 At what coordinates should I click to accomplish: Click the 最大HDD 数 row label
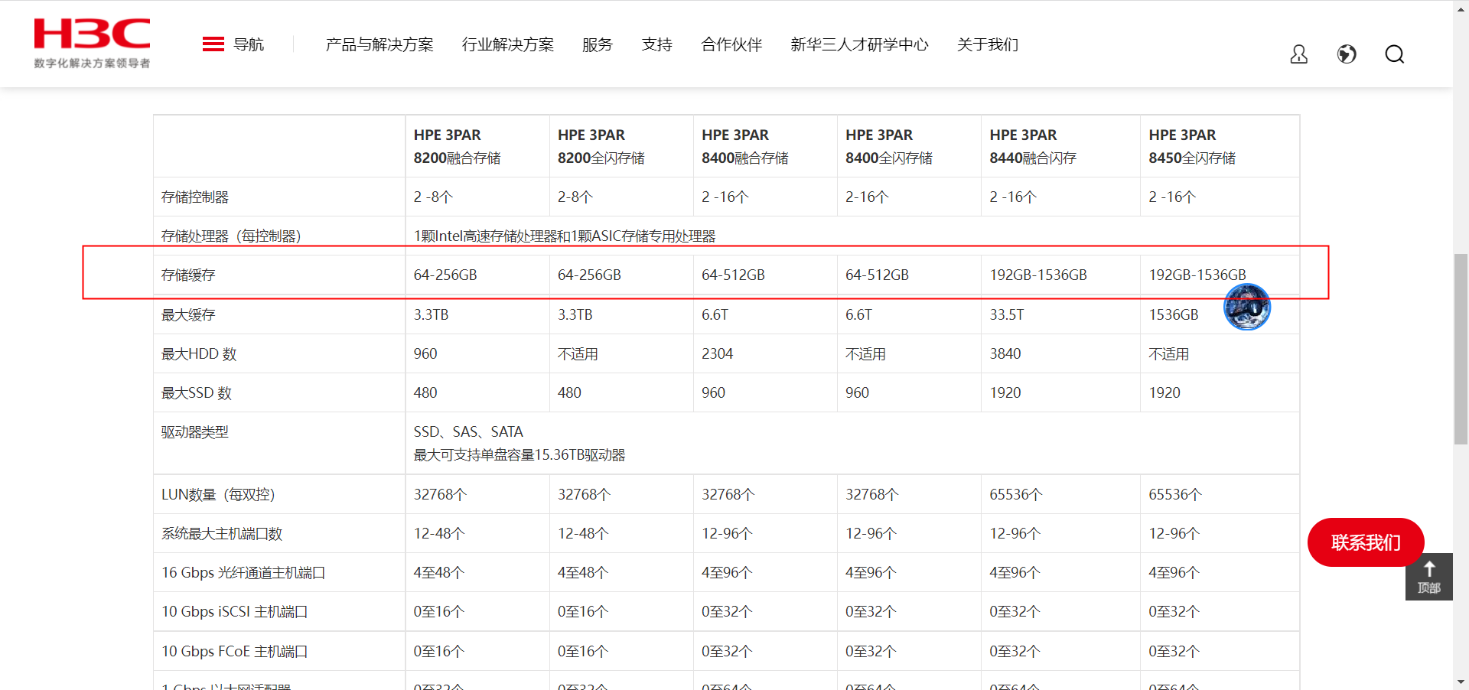[198, 353]
